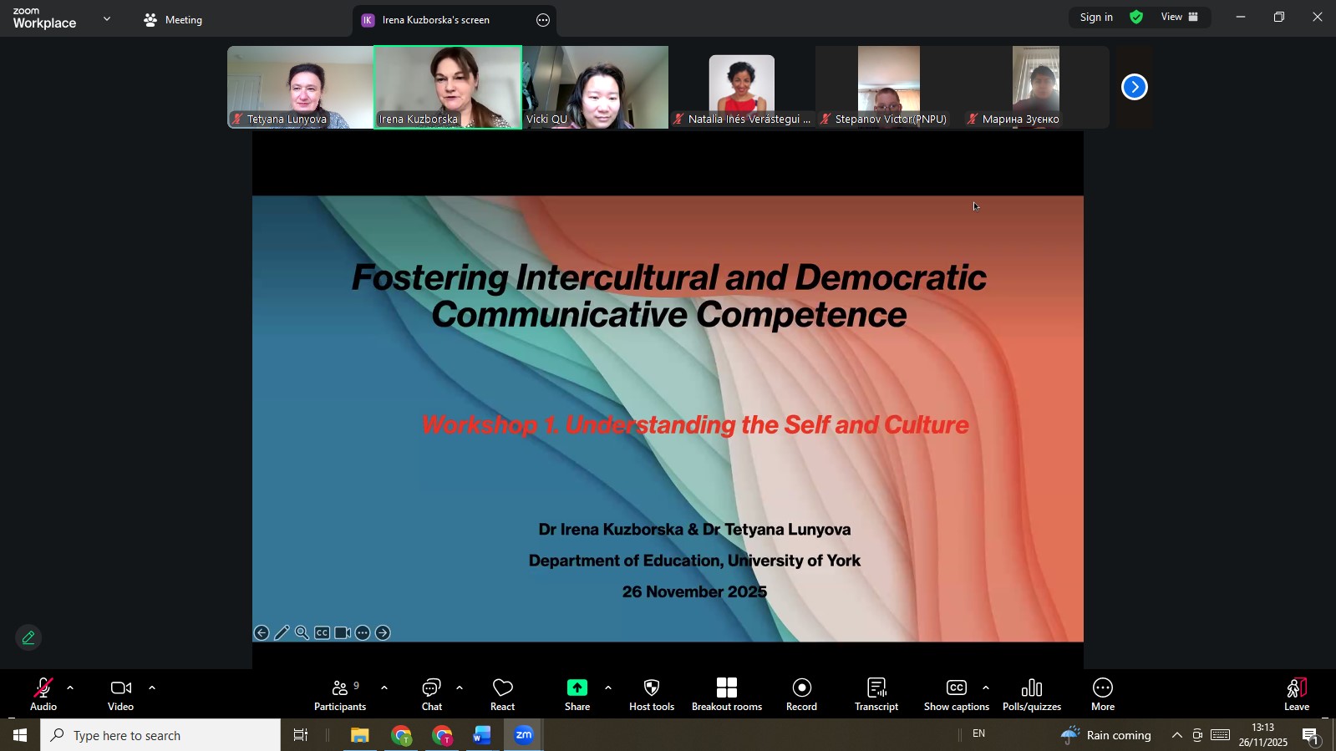
Task: Open the Chat panel
Action: 431,694
